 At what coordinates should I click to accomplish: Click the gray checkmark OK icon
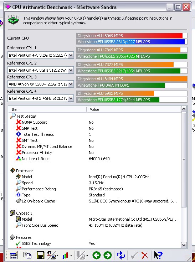pyautogui.click(x=134, y=255)
